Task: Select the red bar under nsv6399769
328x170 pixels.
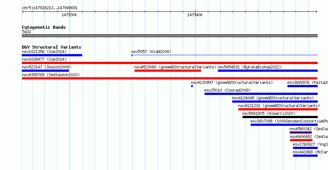Action: point(170,78)
